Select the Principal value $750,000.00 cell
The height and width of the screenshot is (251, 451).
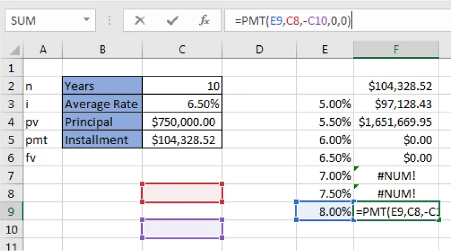click(182, 122)
